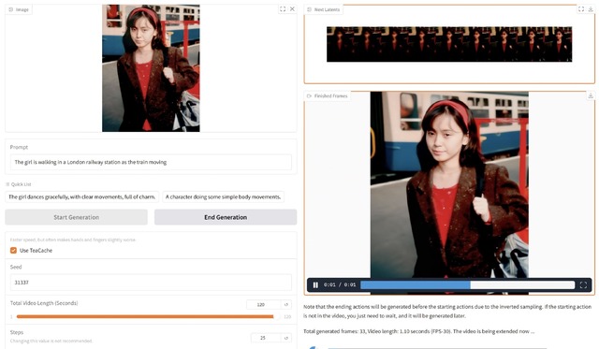The image size is (599, 349).
Task: Focus the Prompt text field
Action: 151,162
